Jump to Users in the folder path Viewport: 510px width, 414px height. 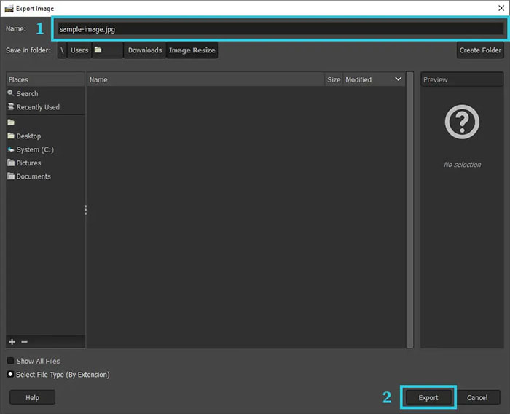pos(79,50)
